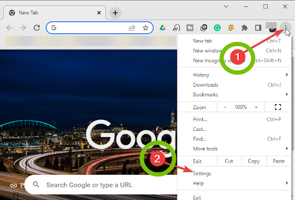Open the grey square 'tb' extension icon
This screenshot has height=200, width=295.
click(190, 28)
